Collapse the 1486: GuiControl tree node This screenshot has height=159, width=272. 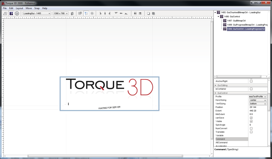218,16
